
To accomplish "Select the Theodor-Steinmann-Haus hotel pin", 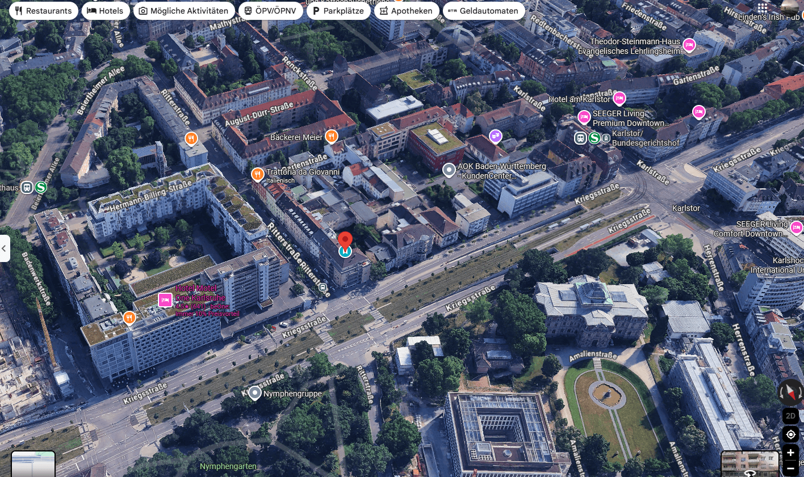I will pos(689,45).
